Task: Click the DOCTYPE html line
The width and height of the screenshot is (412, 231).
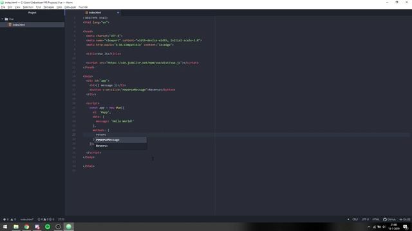Action: [95, 18]
